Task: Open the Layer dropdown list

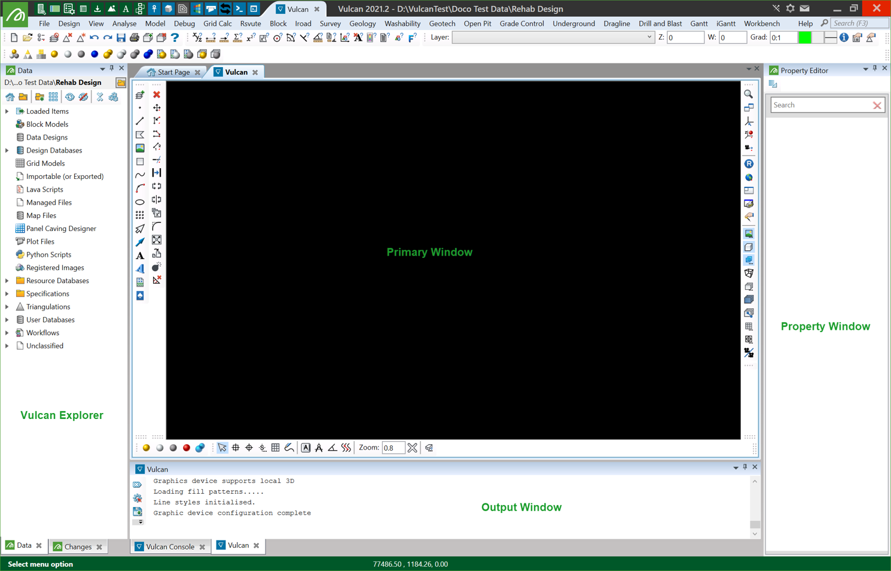Action: 649,37
